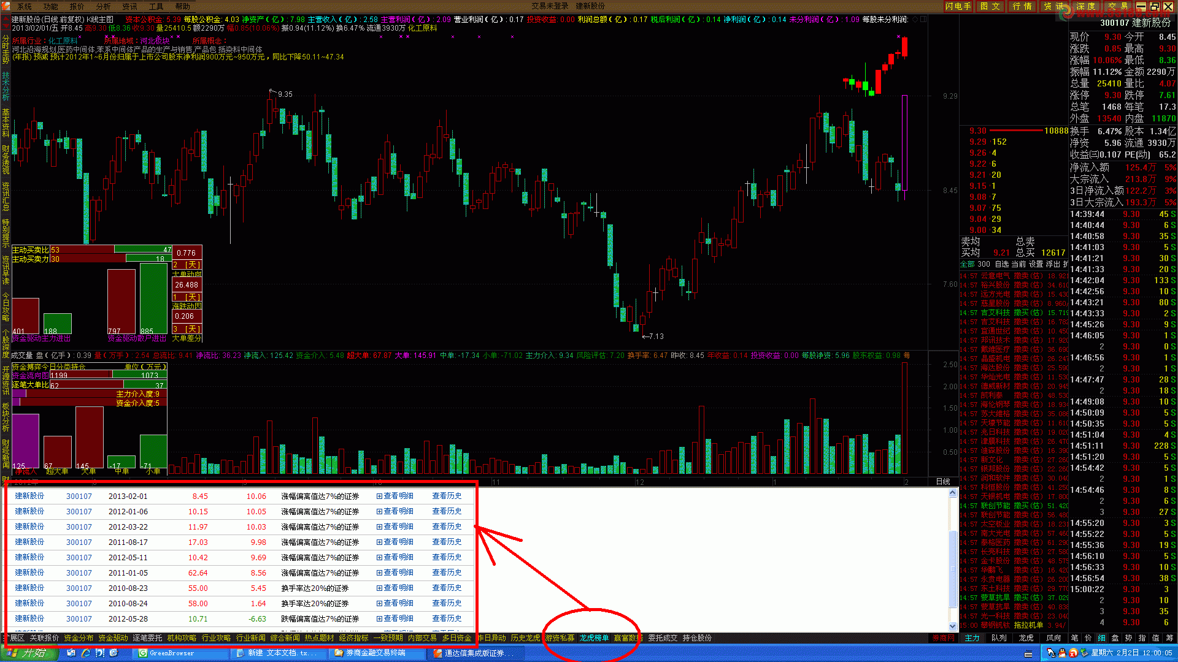Click Internet Explorer quick launch icon

tap(85, 653)
